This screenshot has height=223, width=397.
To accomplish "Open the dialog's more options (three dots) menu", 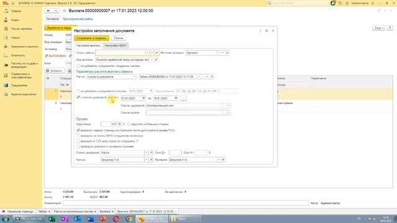I will (260, 30).
